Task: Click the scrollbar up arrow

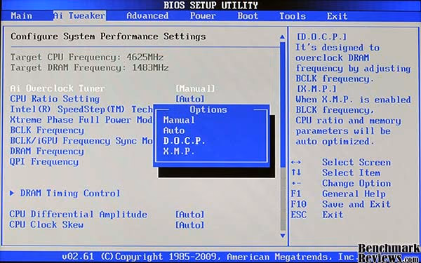Action: (x=282, y=36)
